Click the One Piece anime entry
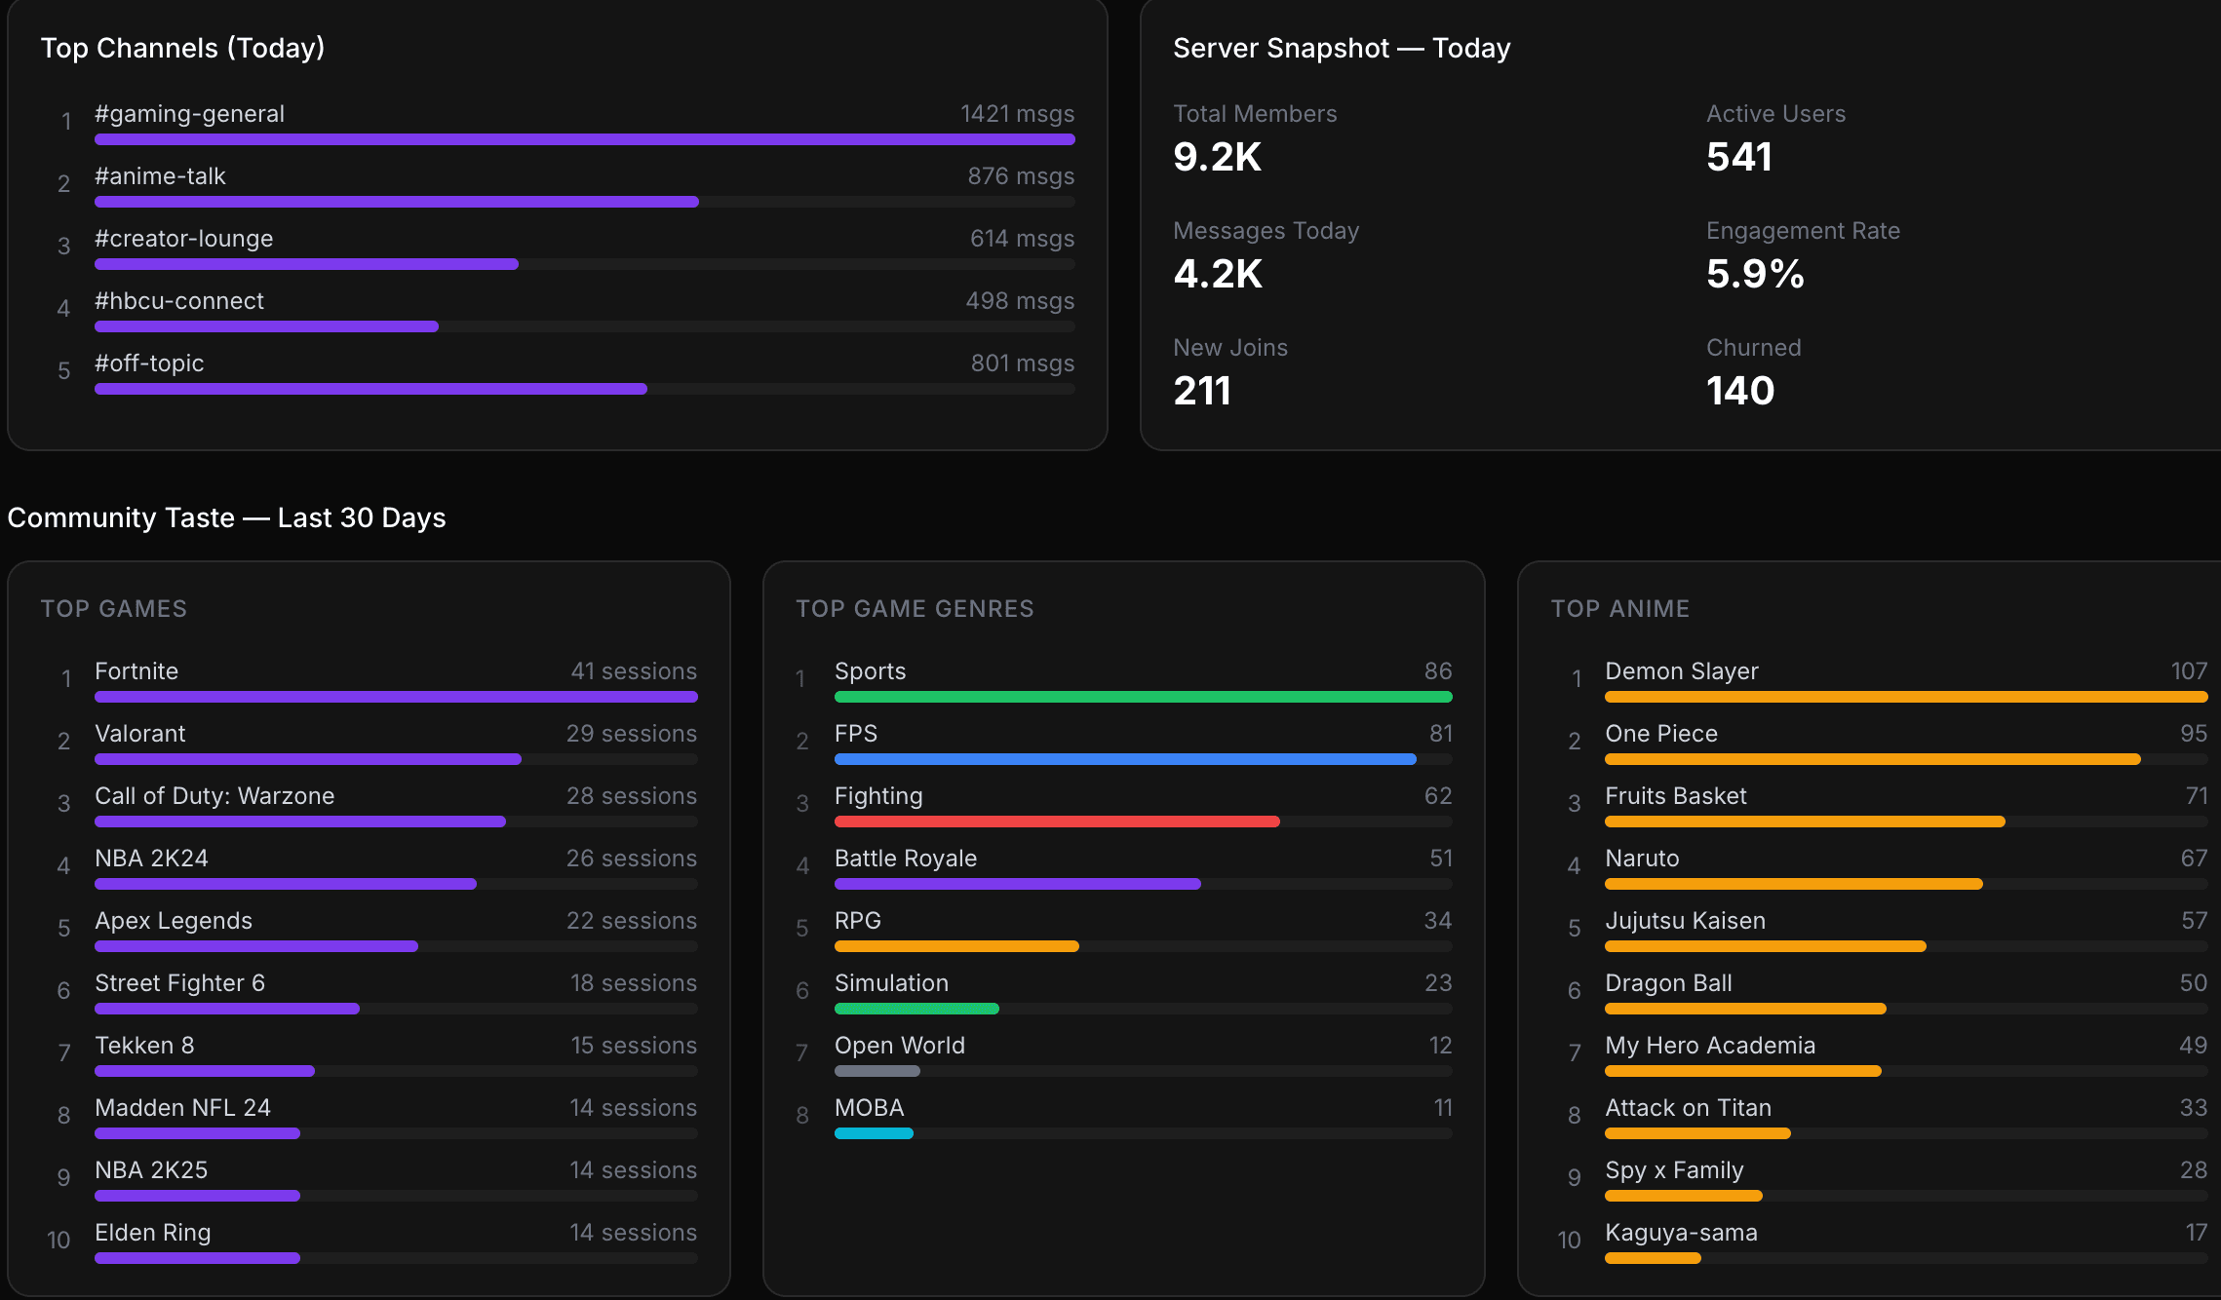Screen dimensions: 2221x1300 pos(1661,734)
